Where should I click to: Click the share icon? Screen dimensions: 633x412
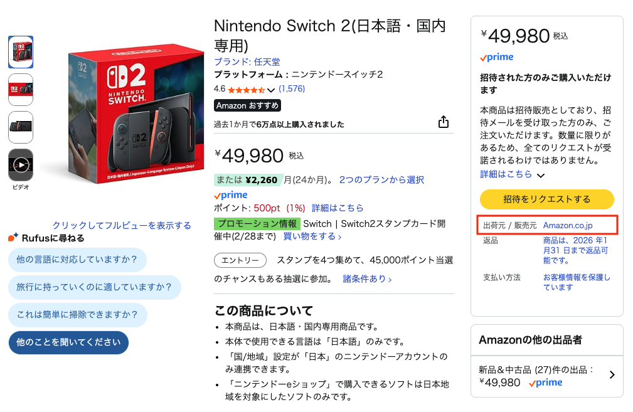[444, 122]
